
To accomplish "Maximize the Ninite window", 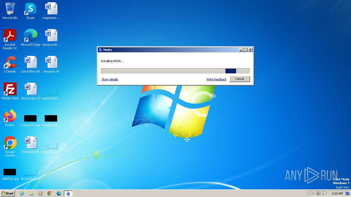I will 245,50.
